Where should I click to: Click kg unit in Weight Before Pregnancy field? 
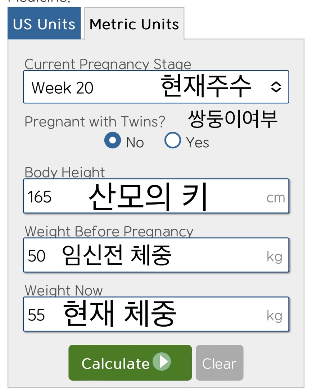click(x=274, y=257)
